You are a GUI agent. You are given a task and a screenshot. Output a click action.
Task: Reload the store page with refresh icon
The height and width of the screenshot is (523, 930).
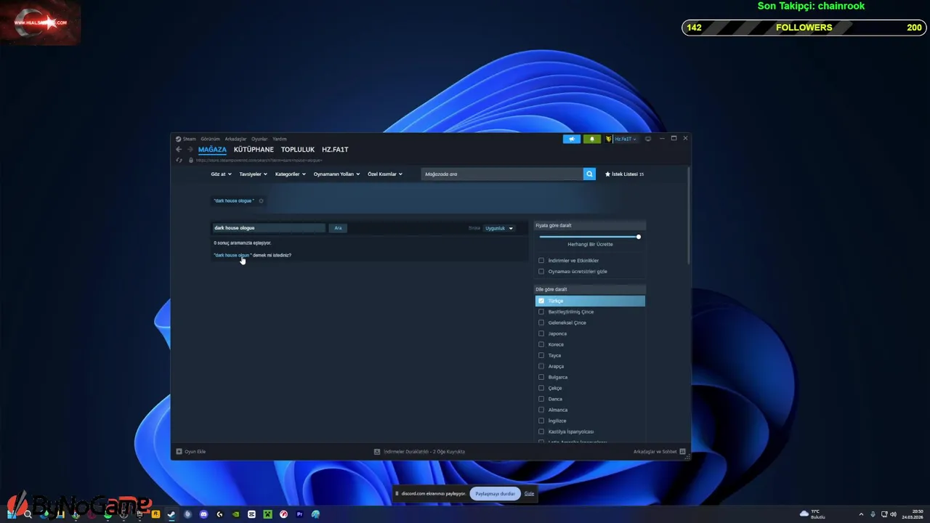tap(179, 160)
